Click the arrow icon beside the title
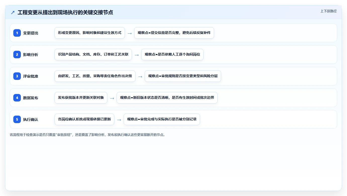Screen dimensions: 347x196 [13, 12]
